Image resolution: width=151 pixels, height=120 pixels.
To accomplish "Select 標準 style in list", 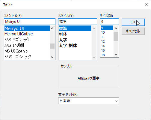I will point(75,28).
